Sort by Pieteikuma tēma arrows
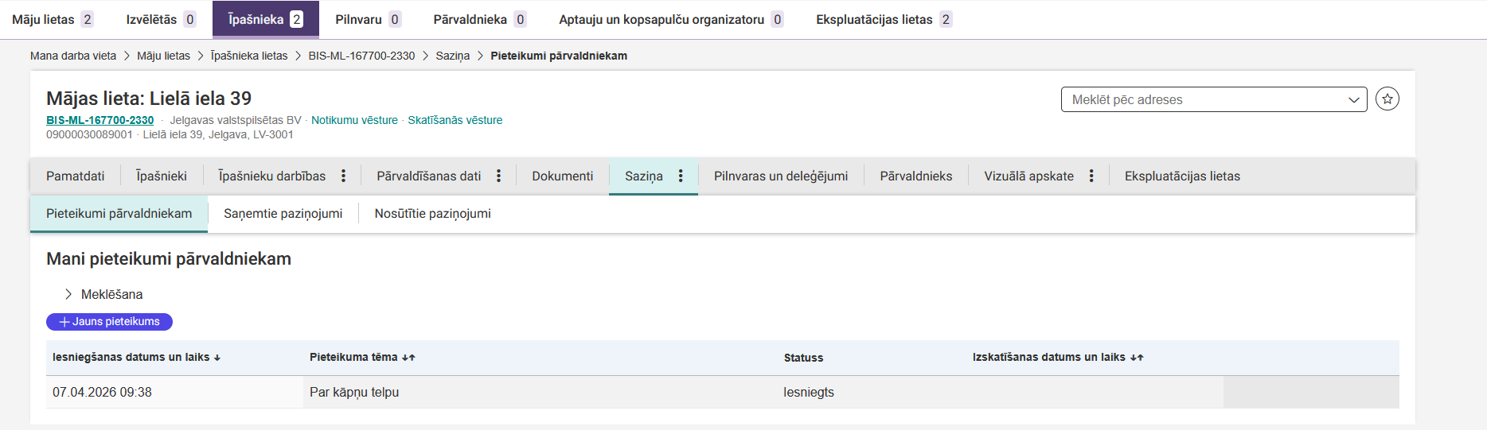The image size is (1487, 430). click(408, 358)
